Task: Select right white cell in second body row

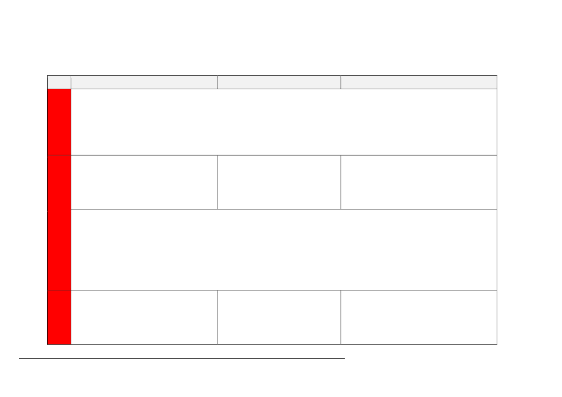Action: coord(419,182)
